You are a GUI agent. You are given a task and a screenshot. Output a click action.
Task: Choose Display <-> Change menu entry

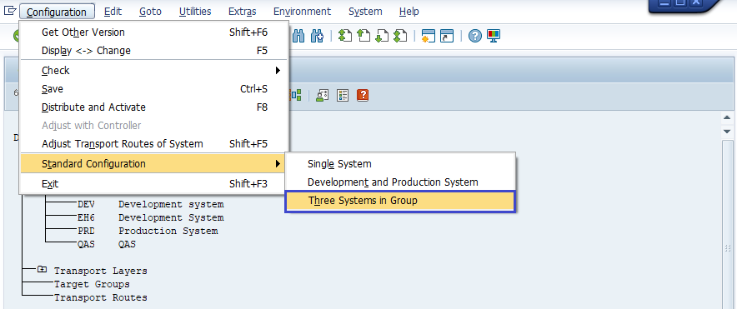coord(153,50)
